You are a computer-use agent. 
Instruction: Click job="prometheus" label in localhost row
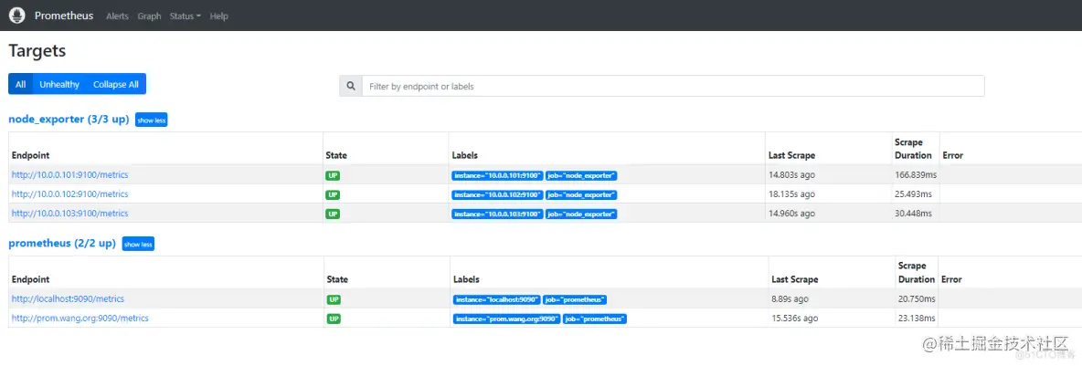tap(575, 300)
